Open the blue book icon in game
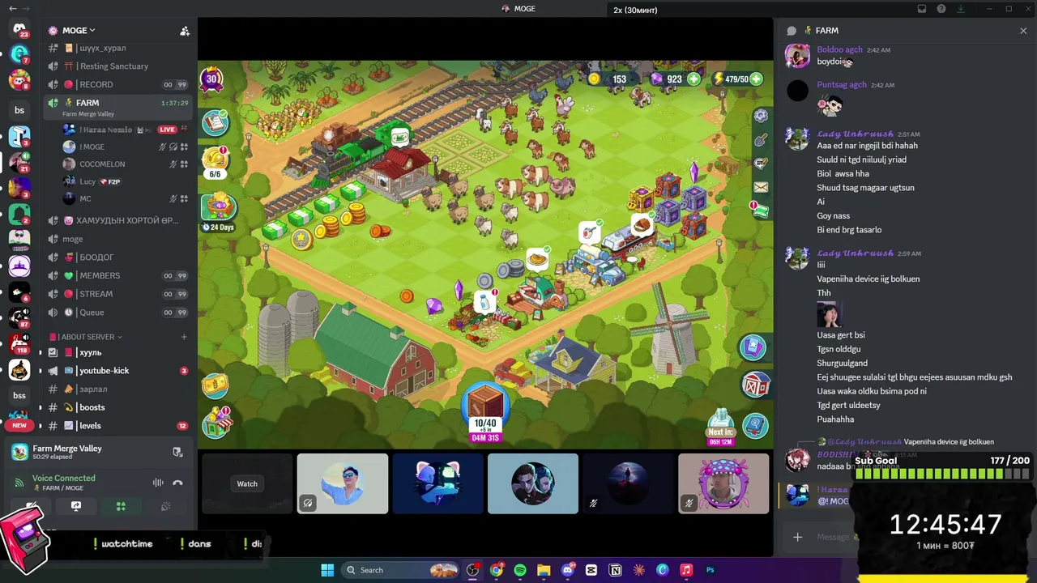Image resolution: width=1037 pixels, height=583 pixels. point(756,425)
